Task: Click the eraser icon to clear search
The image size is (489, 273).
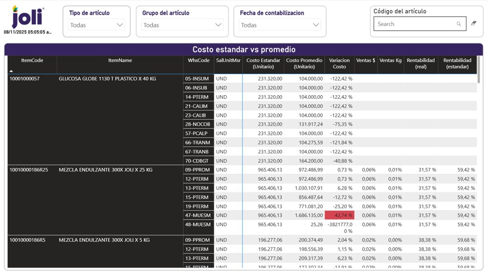Action: (x=473, y=23)
